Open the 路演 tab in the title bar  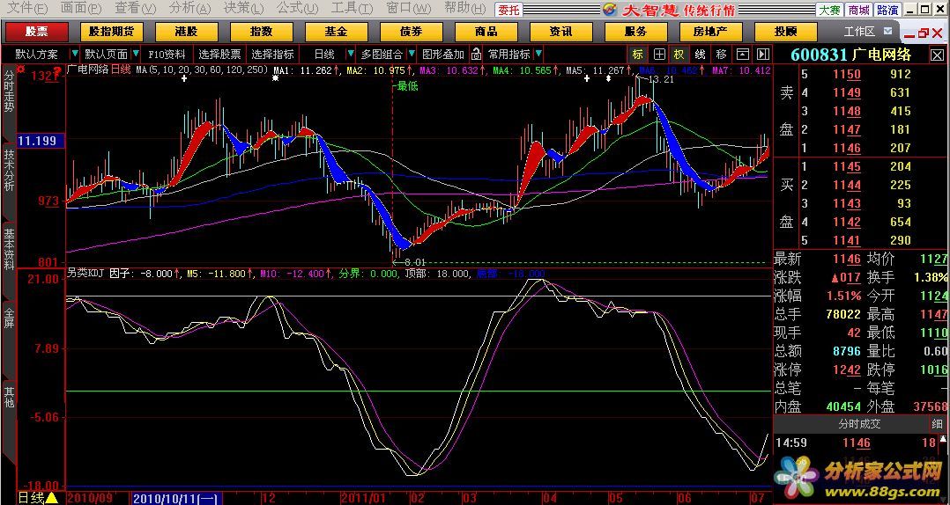point(887,11)
